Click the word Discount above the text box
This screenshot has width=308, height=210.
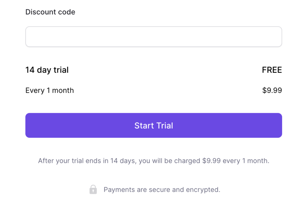coord(41,12)
